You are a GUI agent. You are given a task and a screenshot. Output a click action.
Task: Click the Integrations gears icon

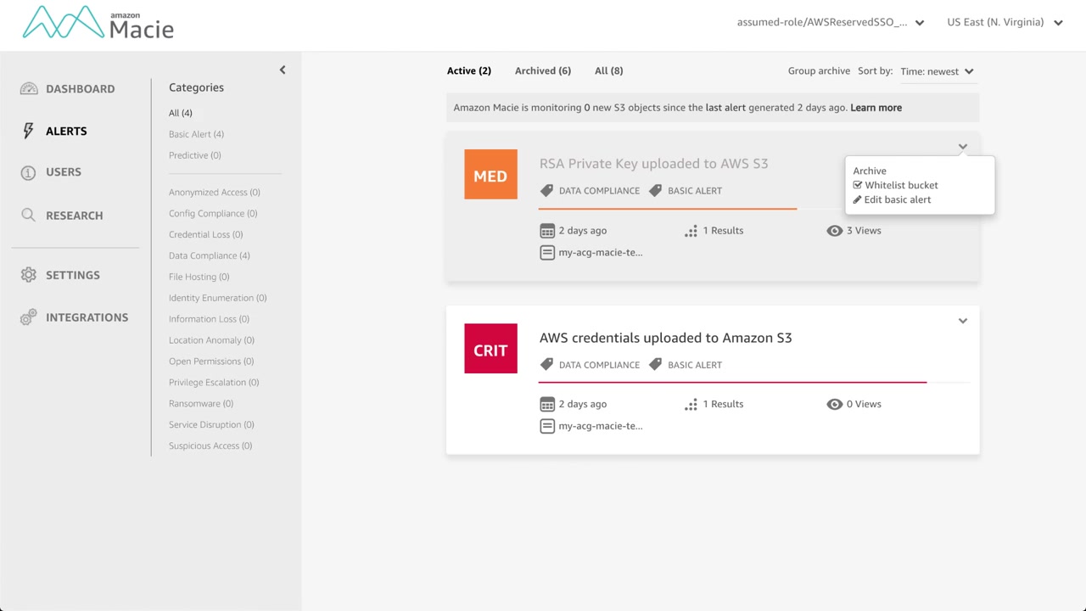[29, 317]
